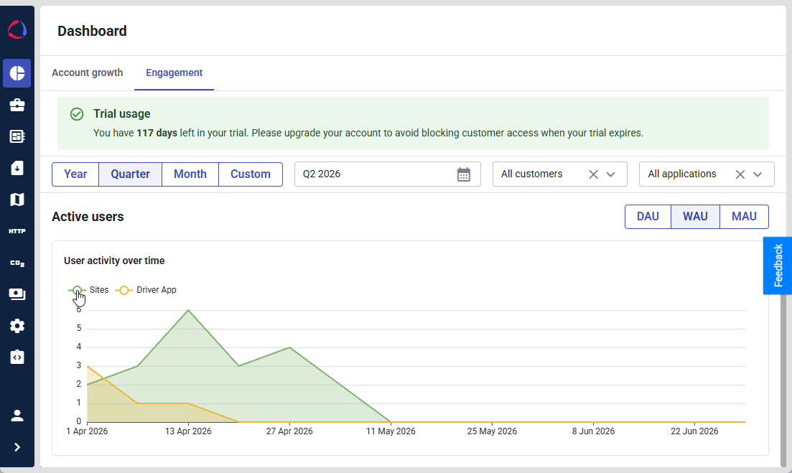
Task: Open the briefcase icon in sidebar
Action: pos(17,105)
